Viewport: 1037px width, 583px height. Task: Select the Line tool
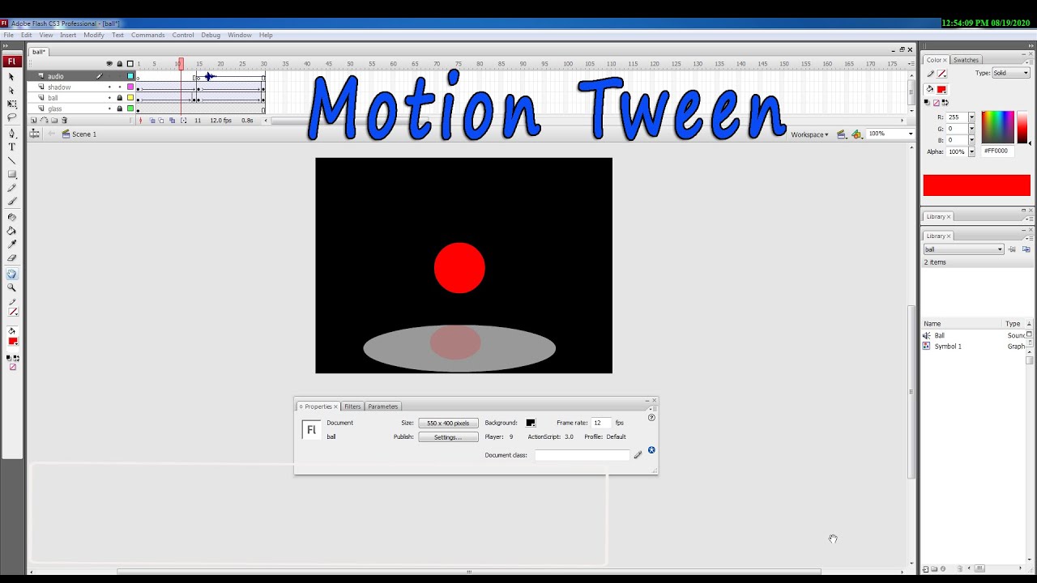coord(11,160)
